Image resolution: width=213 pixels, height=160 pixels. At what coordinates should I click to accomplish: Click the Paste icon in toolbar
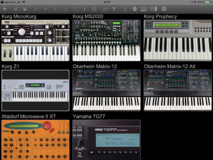[55, 9]
